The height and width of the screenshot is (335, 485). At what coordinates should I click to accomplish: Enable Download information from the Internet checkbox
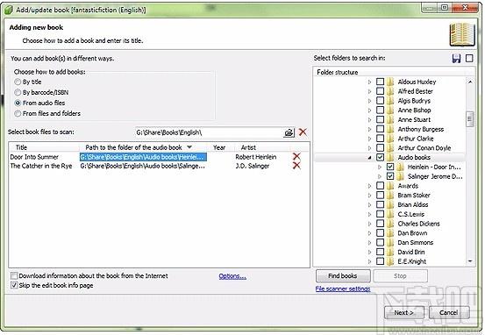point(14,275)
